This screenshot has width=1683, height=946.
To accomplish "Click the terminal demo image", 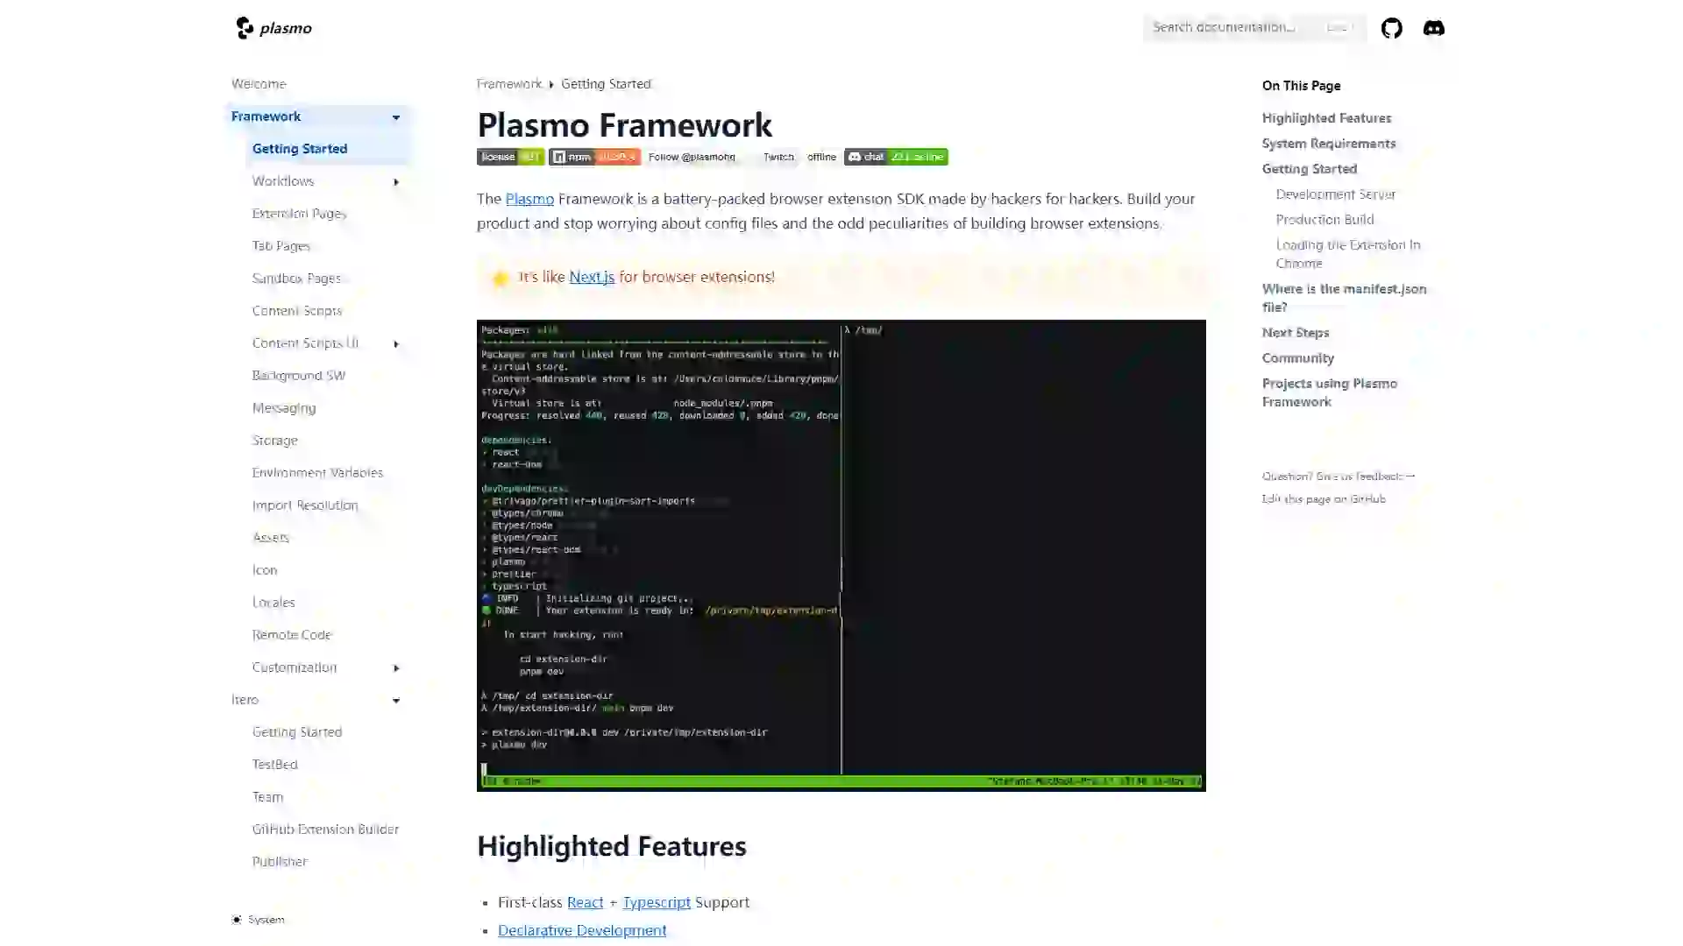I will 841,555.
